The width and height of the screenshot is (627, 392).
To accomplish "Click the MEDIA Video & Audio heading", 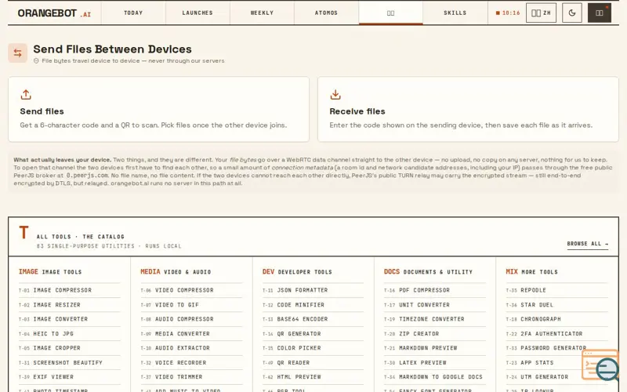I will point(176,271).
